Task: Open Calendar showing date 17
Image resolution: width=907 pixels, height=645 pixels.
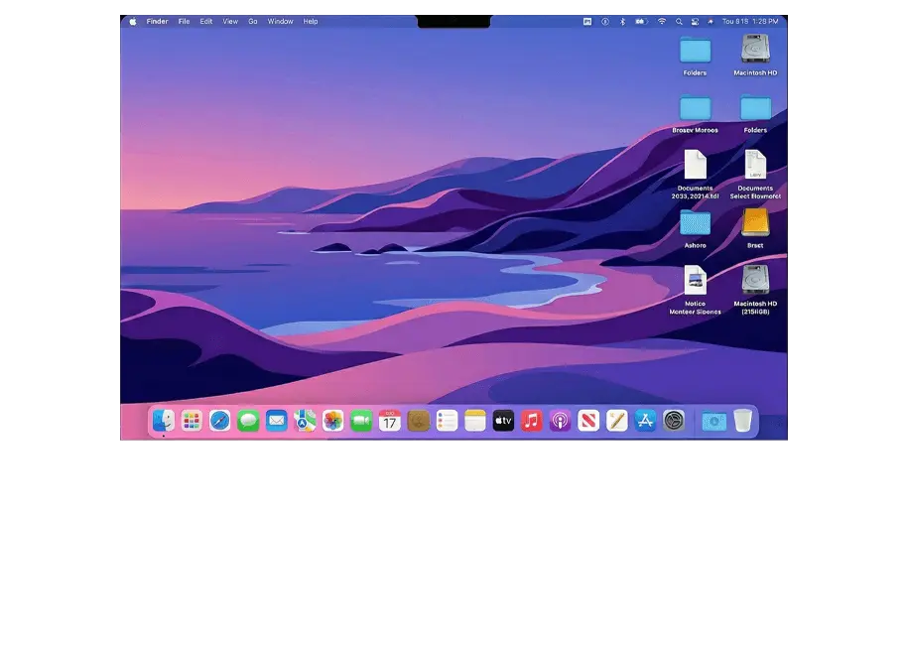Action: 390,421
